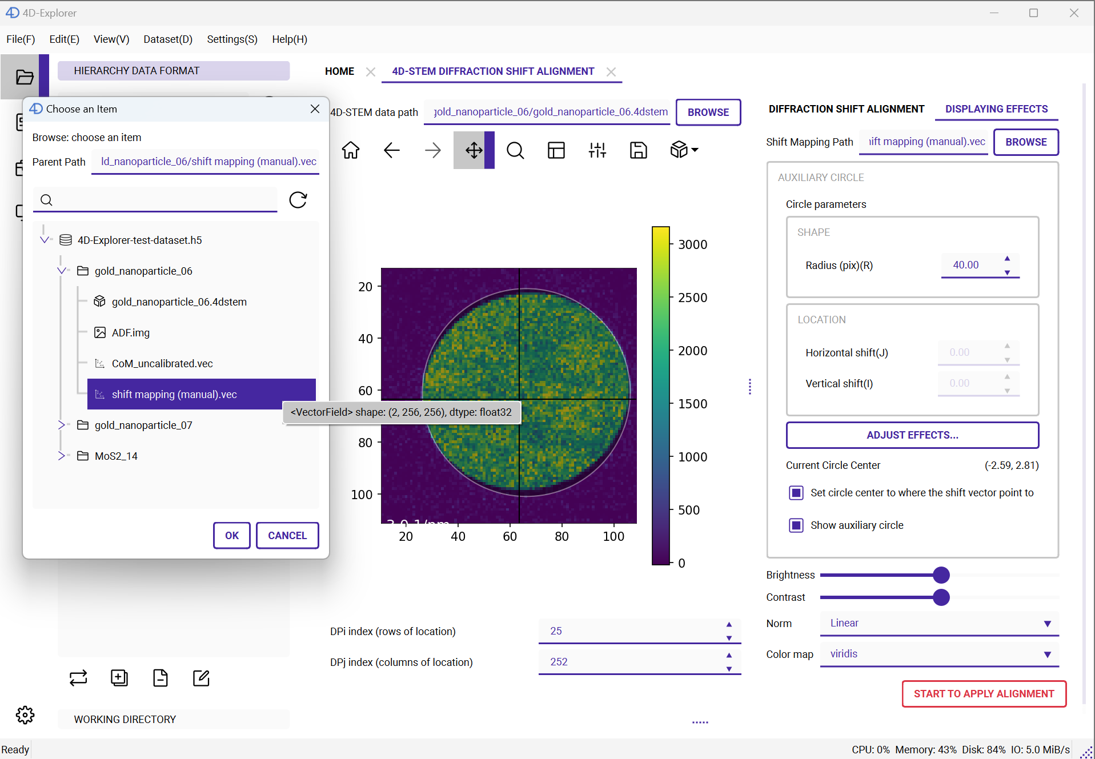Open the axis sliders adjustment icon
Image resolution: width=1095 pixels, height=759 pixels.
pyautogui.click(x=597, y=150)
